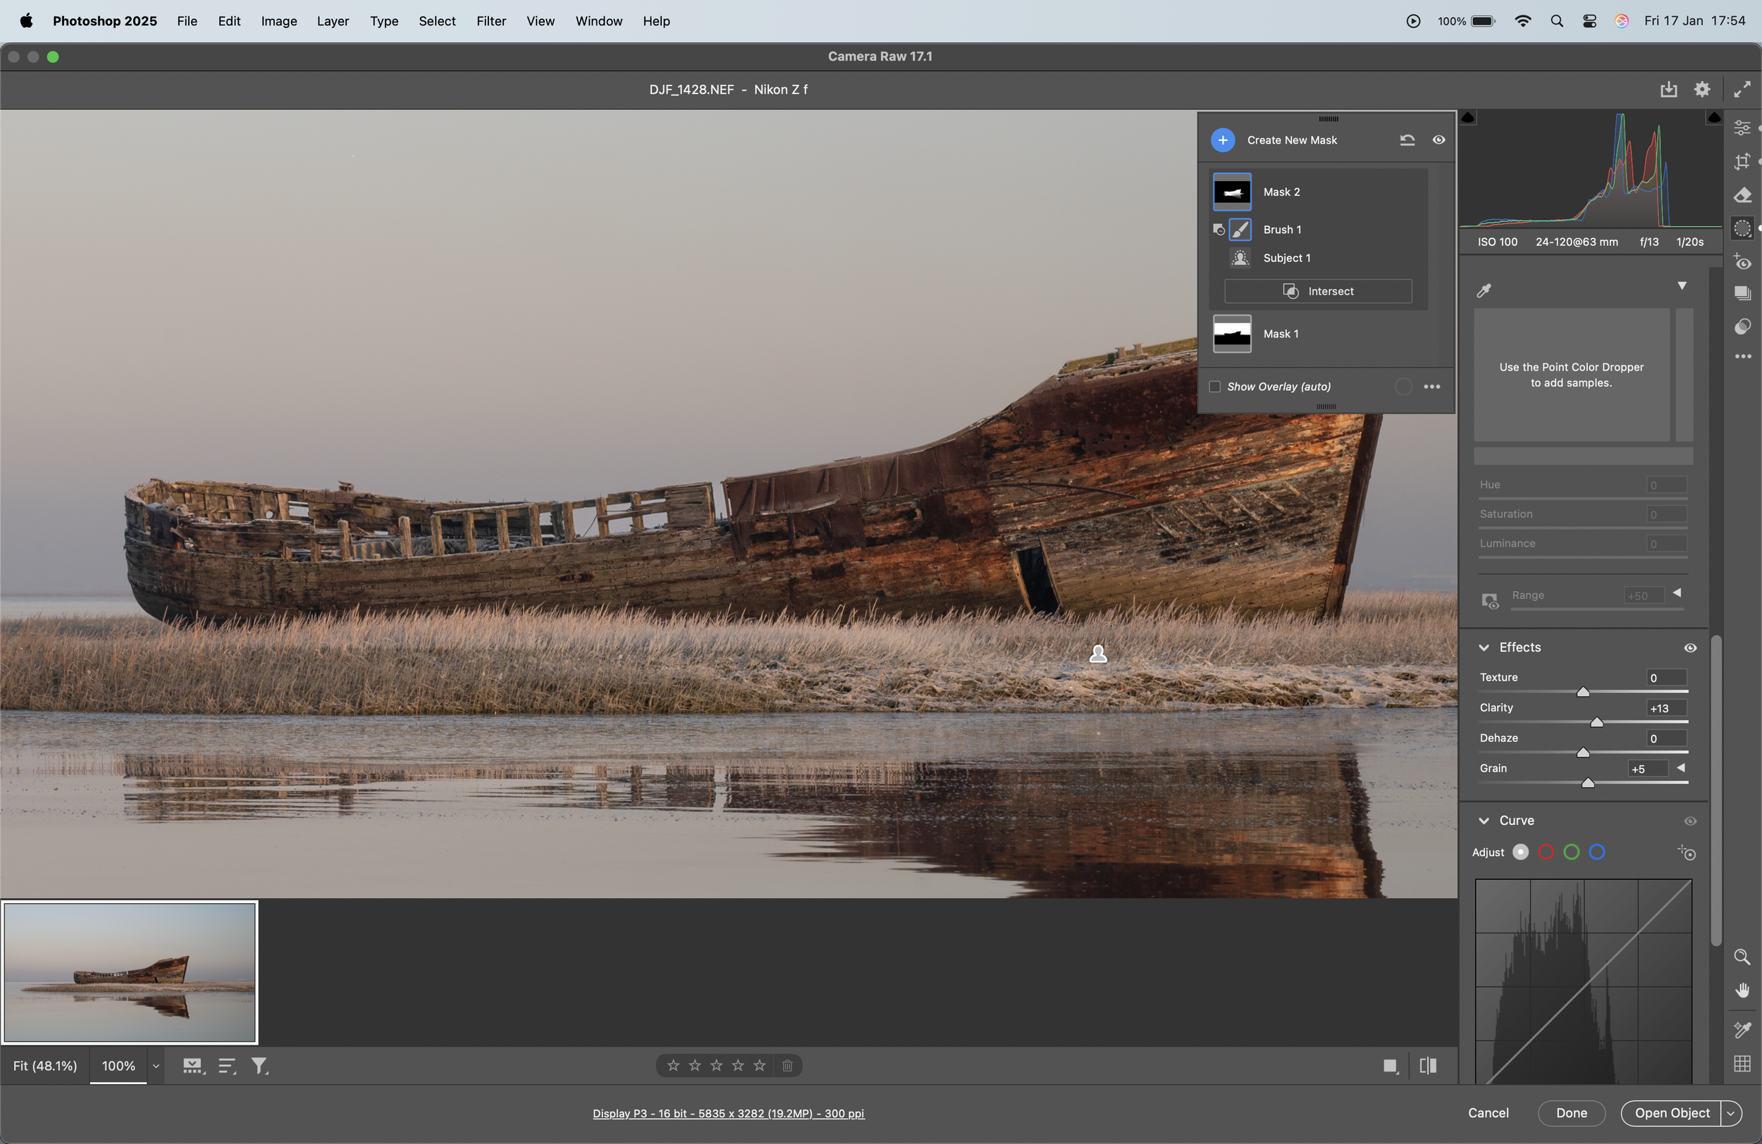This screenshot has width=1762, height=1144.
Task: Open the Open Object dropdown arrow
Action: click(x=1732, y=1113)
